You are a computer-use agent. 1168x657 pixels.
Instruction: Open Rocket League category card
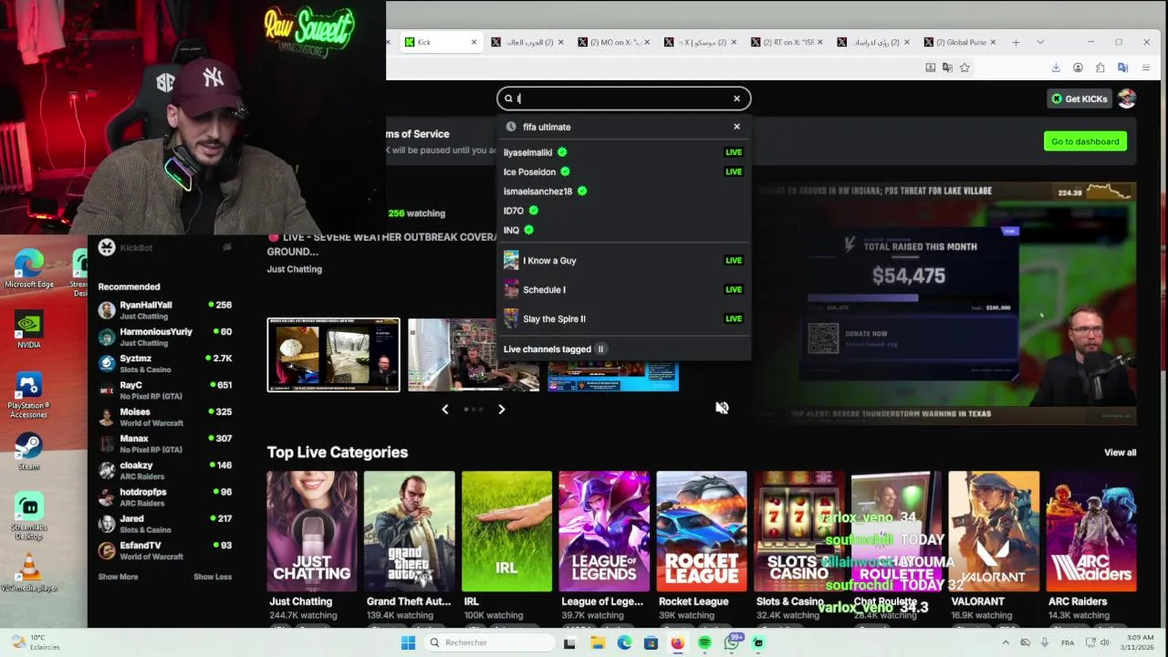(x=702, y=531)
